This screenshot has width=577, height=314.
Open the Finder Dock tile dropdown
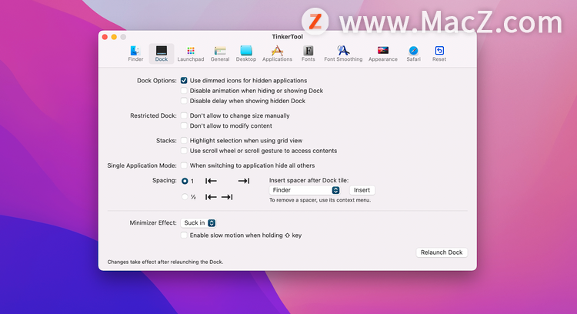point(305,190)
